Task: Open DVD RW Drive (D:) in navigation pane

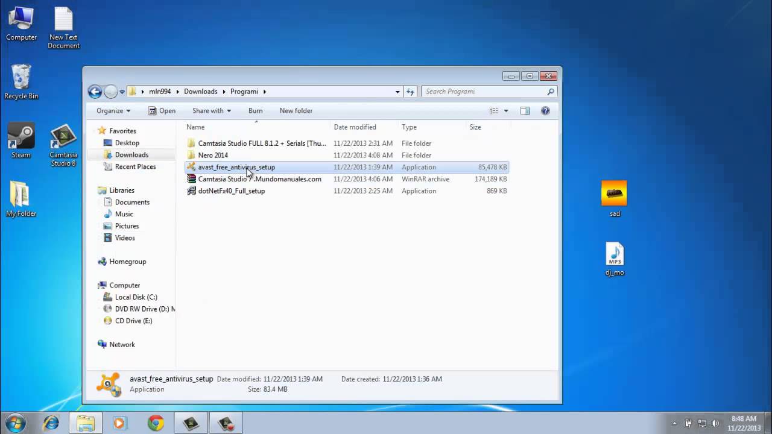Action: click(145, 309)
